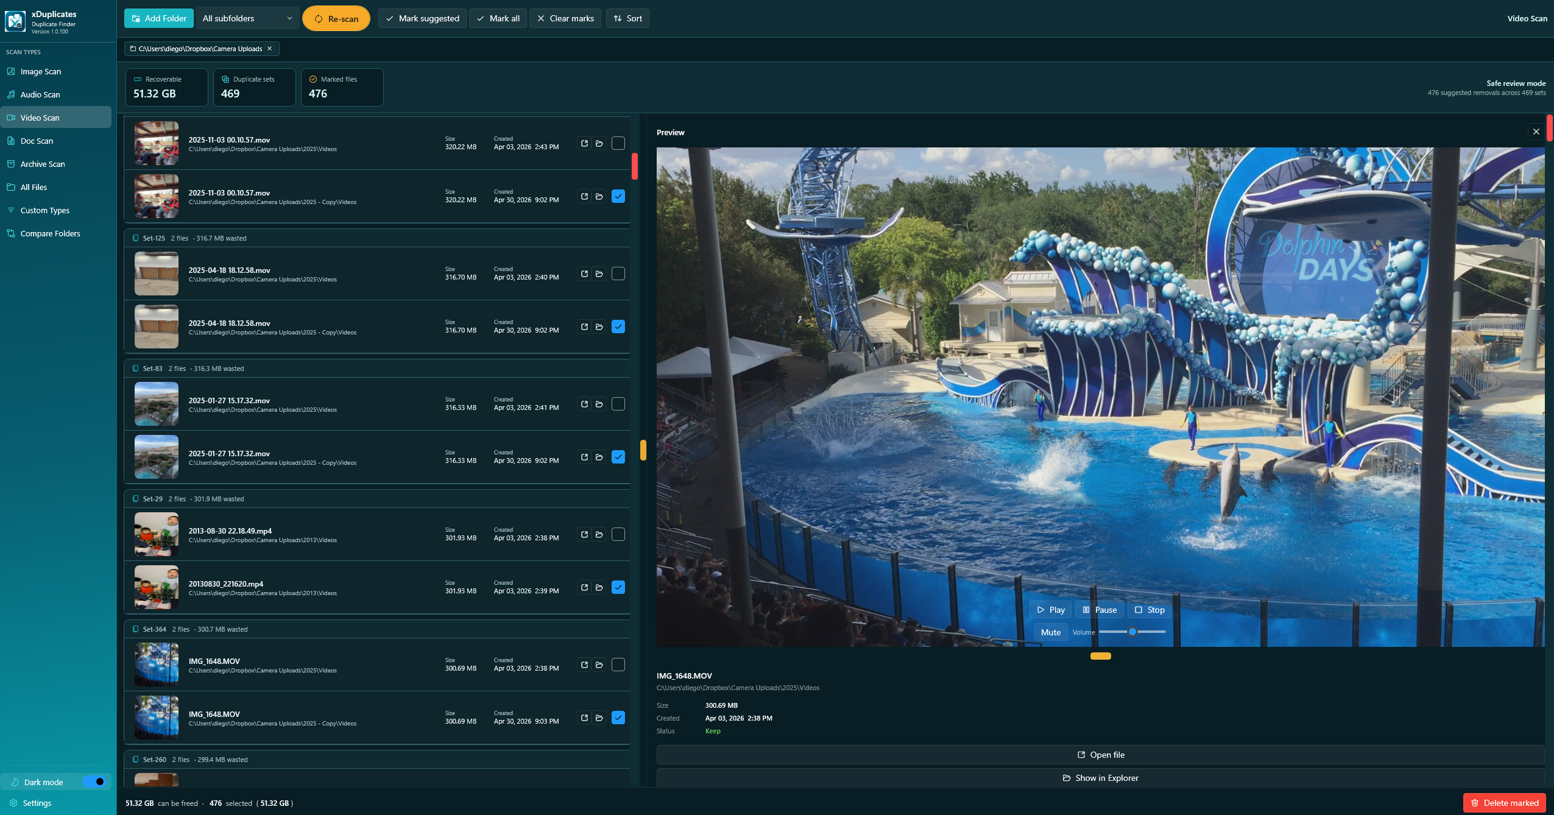Show folder icon for 2025-01-27 15.17.32.mov copy
Screen dimensions: 1554x815
[599, 457]
